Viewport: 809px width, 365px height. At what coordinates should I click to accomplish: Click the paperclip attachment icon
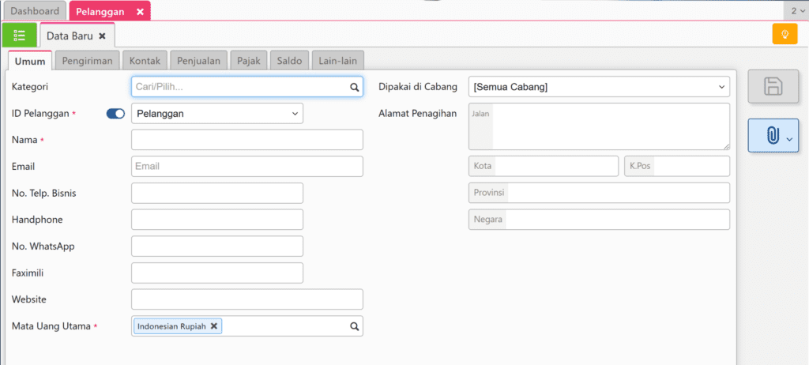773,136
